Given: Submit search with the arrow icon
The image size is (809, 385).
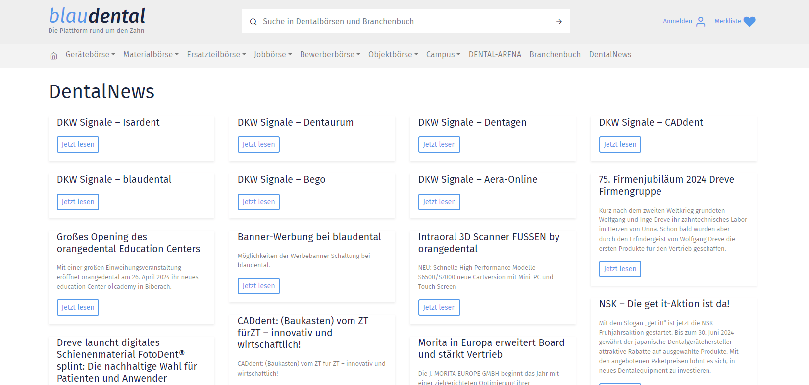Looking at the screenshot, I should pos(559,22).
